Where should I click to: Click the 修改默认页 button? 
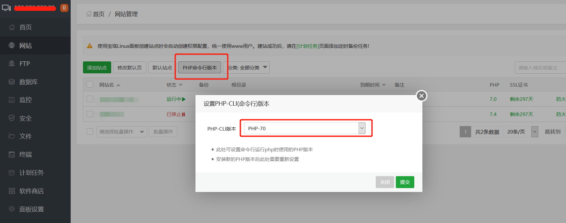point(130,68)
